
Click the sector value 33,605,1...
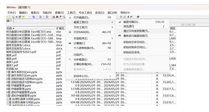pyautogui.click(x=169, y=82)
